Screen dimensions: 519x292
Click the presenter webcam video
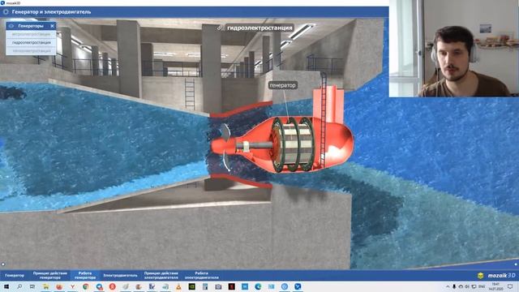454,49
